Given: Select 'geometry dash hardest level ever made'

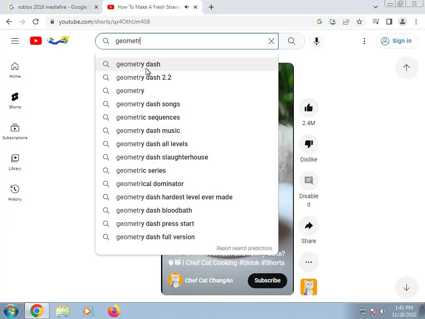Looking at the screenshot, I should click(x=187, y=197).
